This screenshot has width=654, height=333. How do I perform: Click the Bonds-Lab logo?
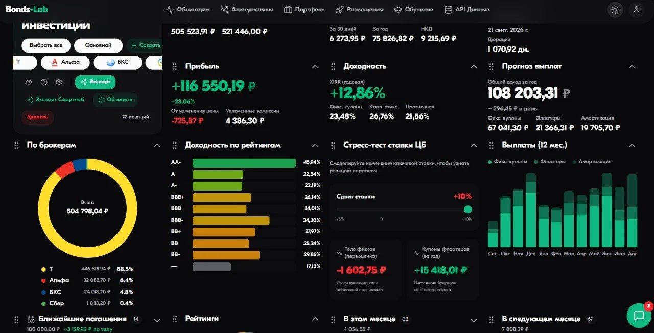[x=28, y=9]
